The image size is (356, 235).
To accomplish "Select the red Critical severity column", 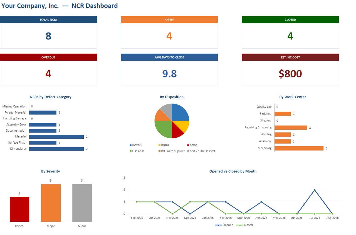I will [19, 209].
